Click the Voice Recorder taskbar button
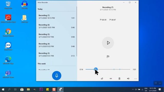164x92 pixels. [x=60, y=89]
